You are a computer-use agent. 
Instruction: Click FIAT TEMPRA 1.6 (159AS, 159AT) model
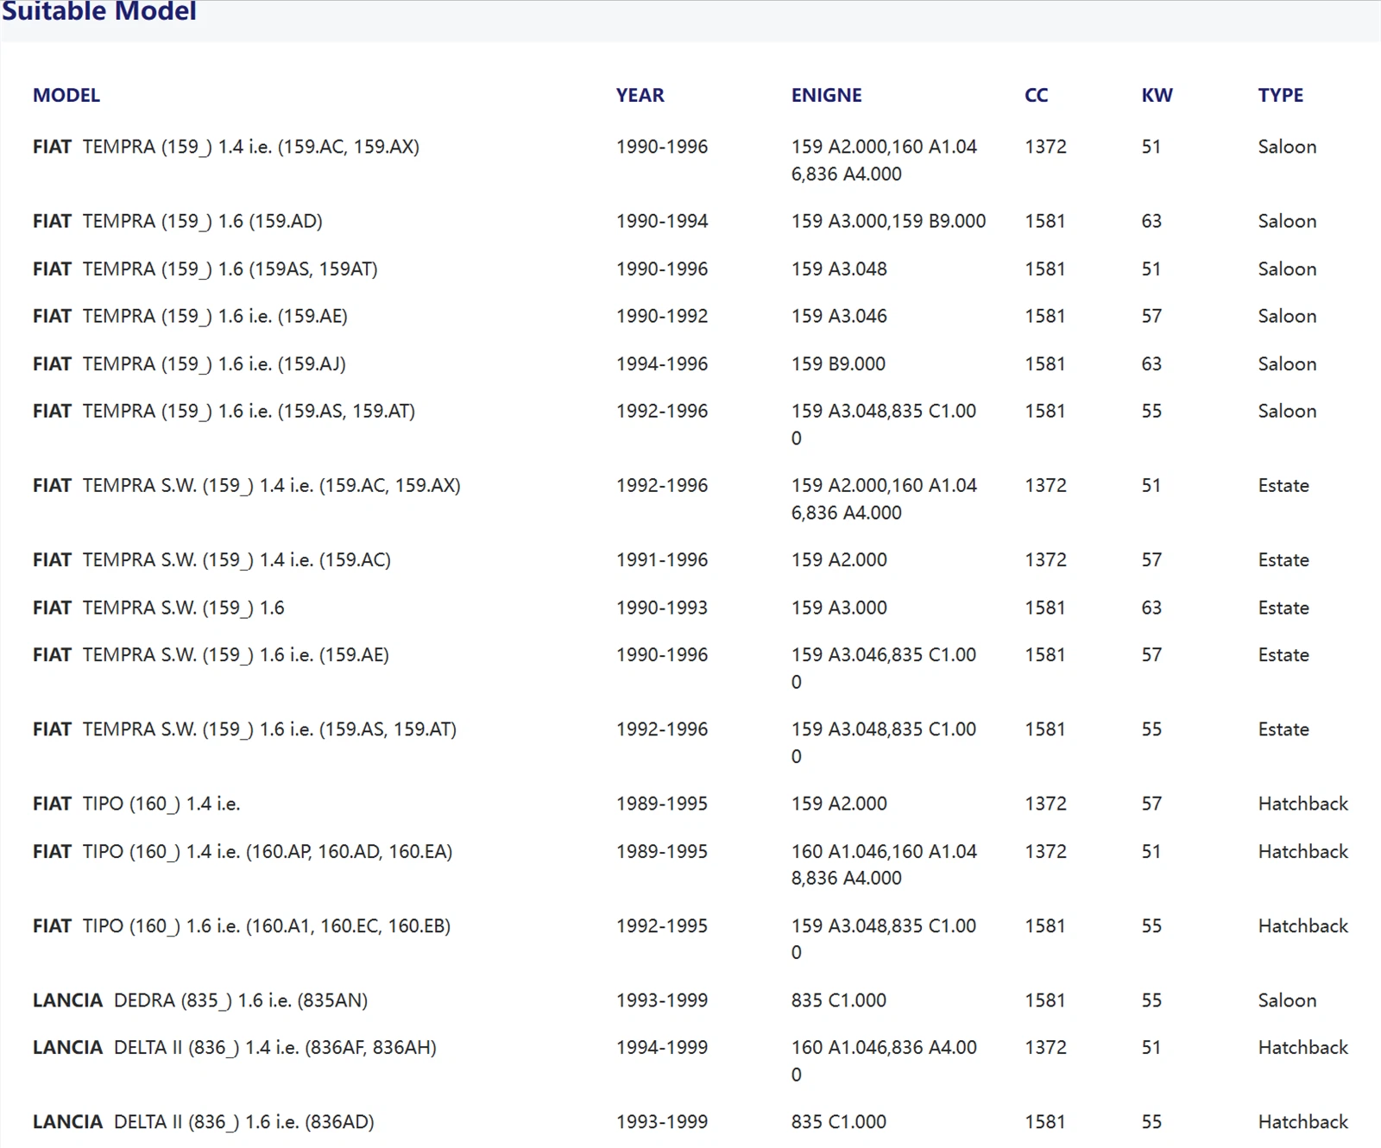[205, 269]
